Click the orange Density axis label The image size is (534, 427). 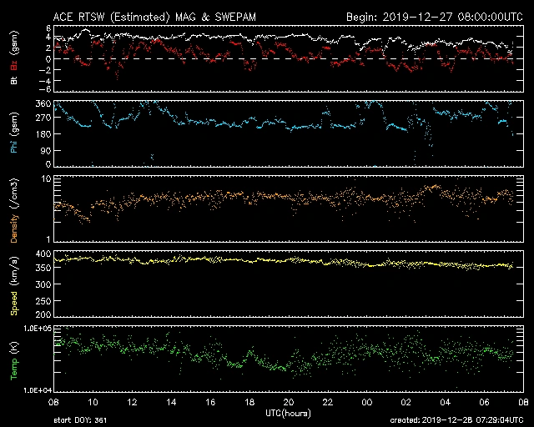(x=13, y=213)
